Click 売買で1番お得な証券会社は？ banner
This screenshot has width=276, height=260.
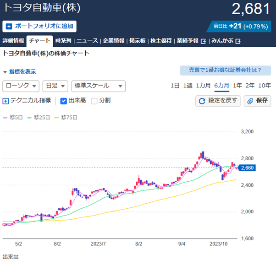(x=226, y=70)
